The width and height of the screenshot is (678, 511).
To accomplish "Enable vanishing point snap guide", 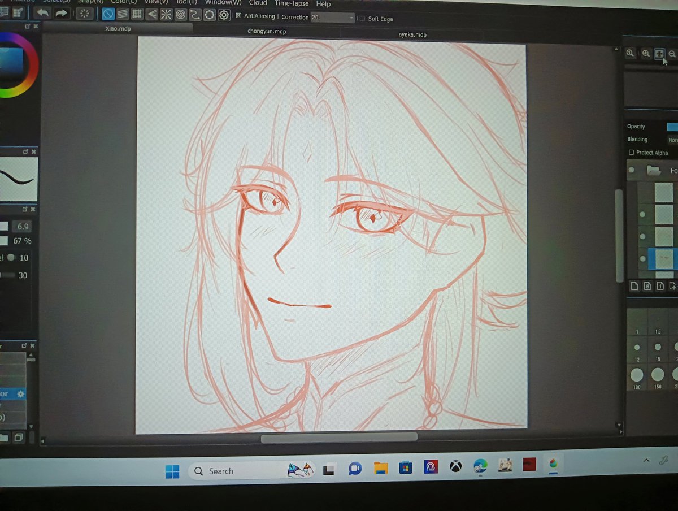I will tap(151, 14).
